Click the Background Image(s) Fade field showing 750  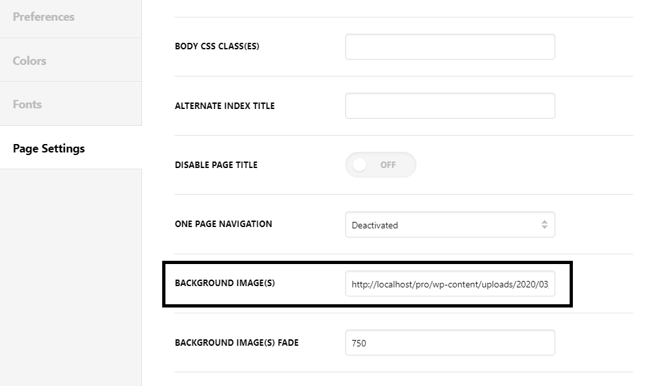click(450, 343)
